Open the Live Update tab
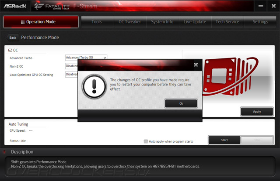The image size is (280, 181). [195, 22]
